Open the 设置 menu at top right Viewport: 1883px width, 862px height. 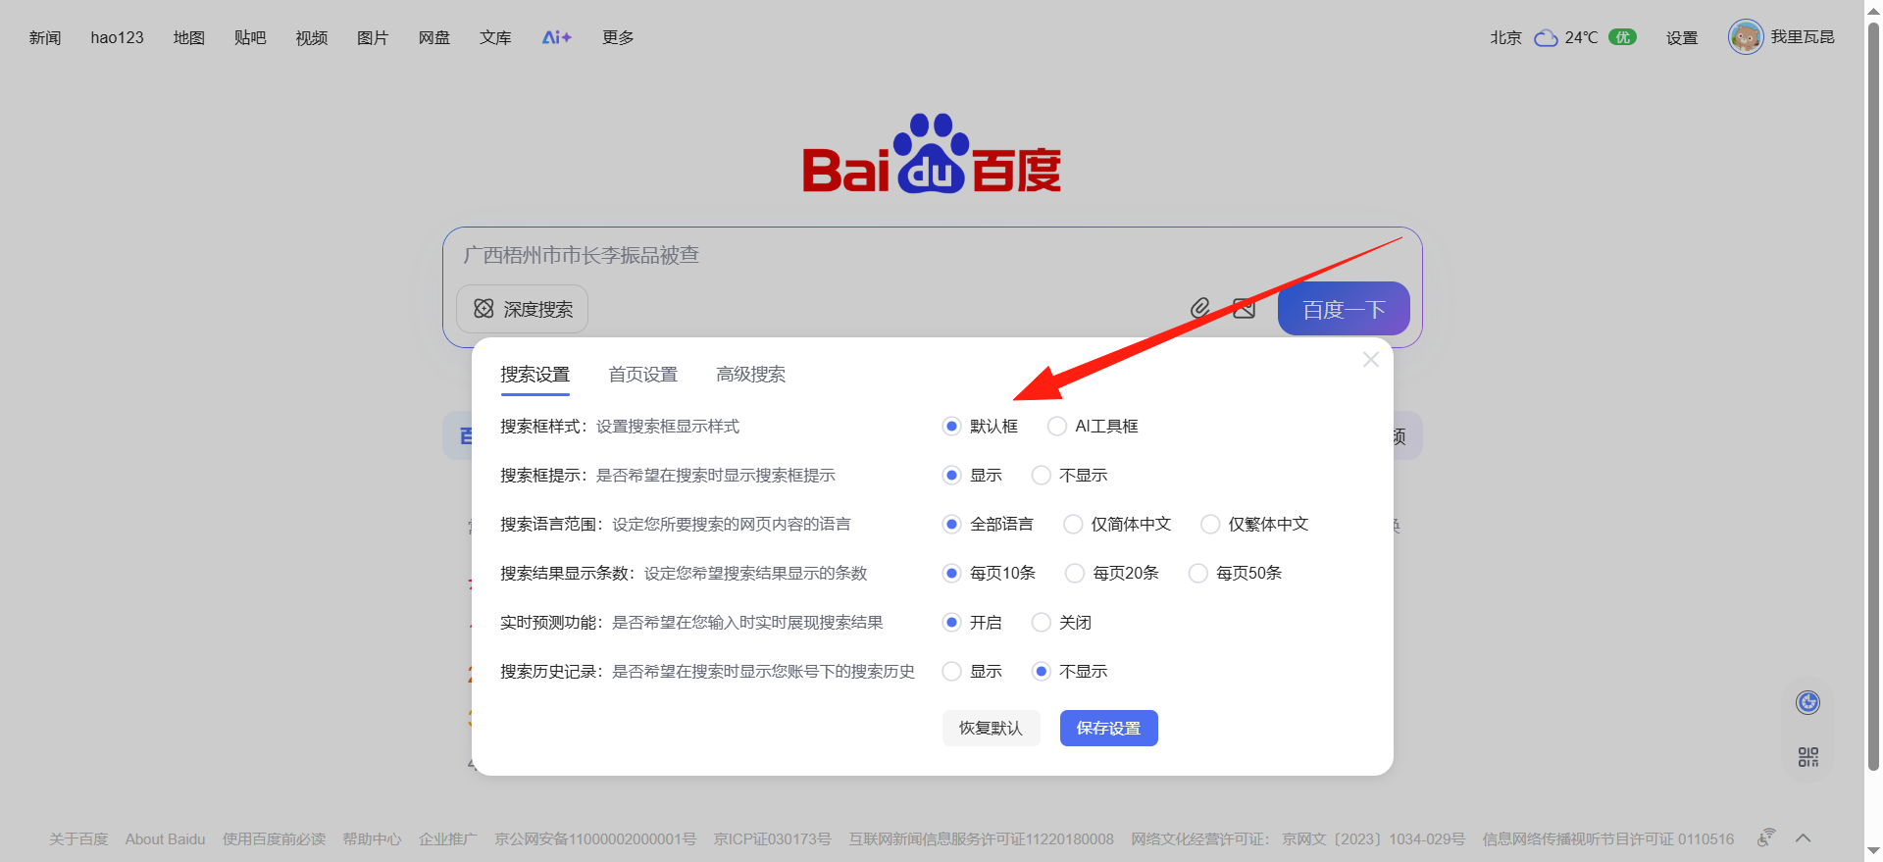point(1681,38)
